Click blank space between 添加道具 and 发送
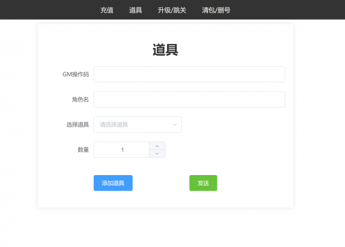345x247 pixels. pyautogui.click(x=161, y=183)
